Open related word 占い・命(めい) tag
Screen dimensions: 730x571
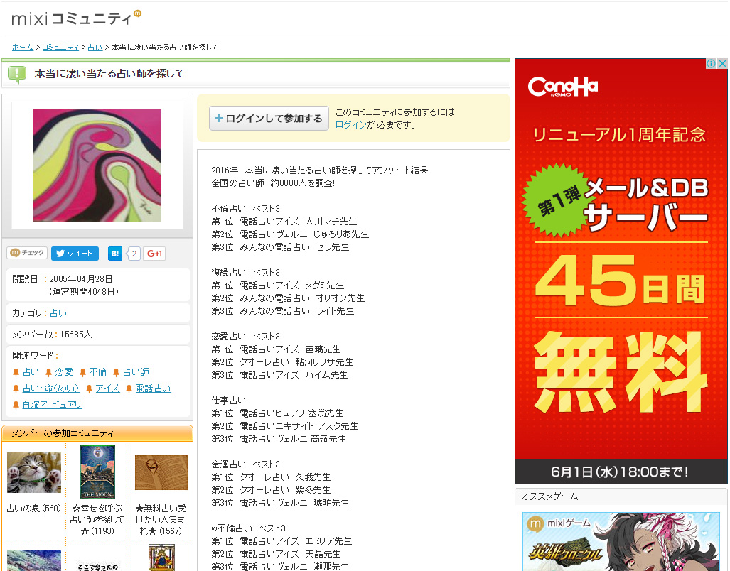[x=50, y=388]
